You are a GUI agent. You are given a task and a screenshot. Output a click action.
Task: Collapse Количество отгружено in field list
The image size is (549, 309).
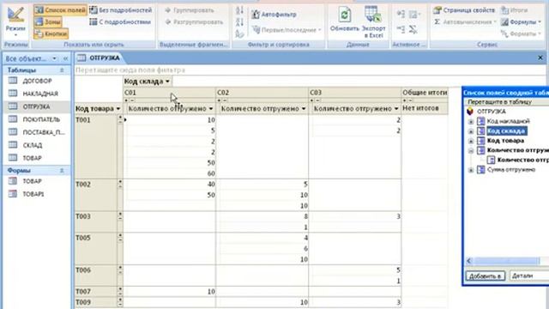pyautogui.click(x=471, y=151)
